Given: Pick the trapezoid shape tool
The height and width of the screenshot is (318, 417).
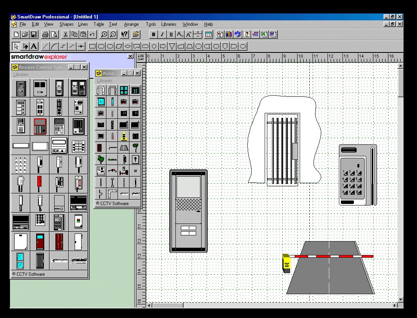Looking at the screenshot, I should [190, 46].
